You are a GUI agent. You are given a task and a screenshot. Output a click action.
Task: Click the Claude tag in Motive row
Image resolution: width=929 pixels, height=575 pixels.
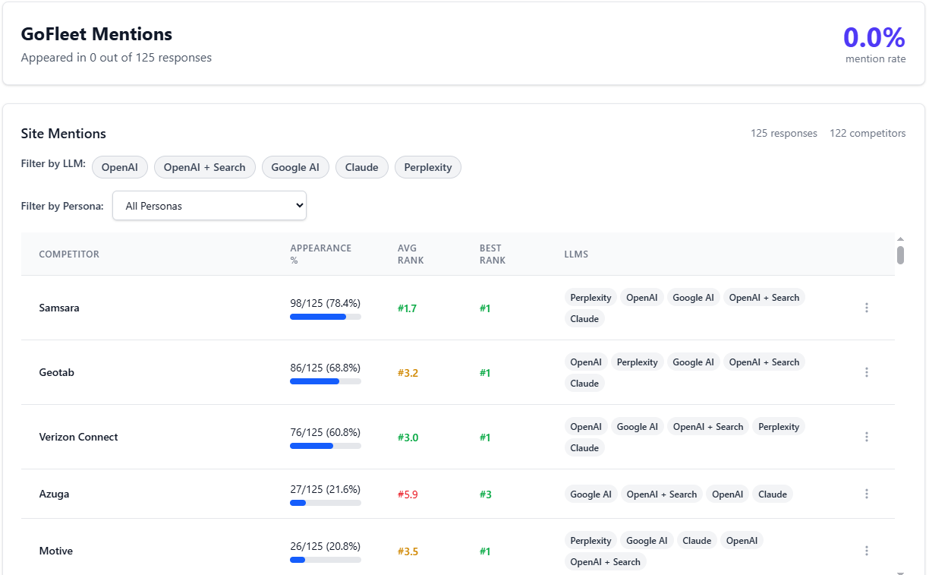tap(697, 541)
